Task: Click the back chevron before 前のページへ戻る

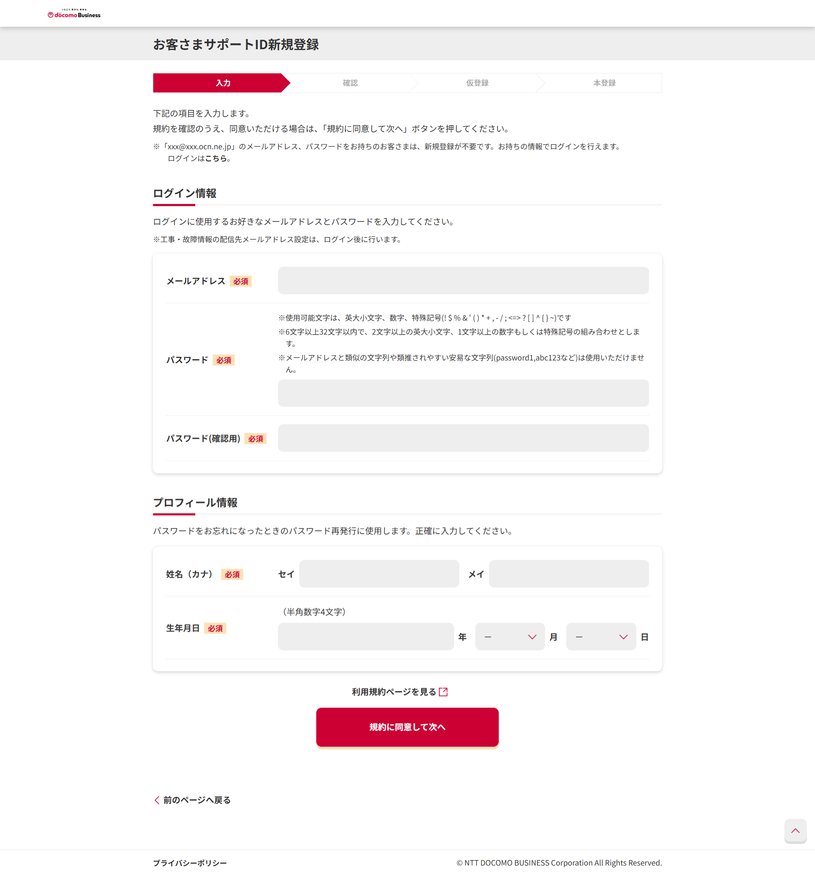Action: coord(157,800)
